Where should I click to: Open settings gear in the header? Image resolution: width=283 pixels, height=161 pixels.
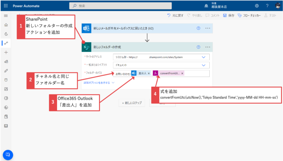[x=256, y=6]
